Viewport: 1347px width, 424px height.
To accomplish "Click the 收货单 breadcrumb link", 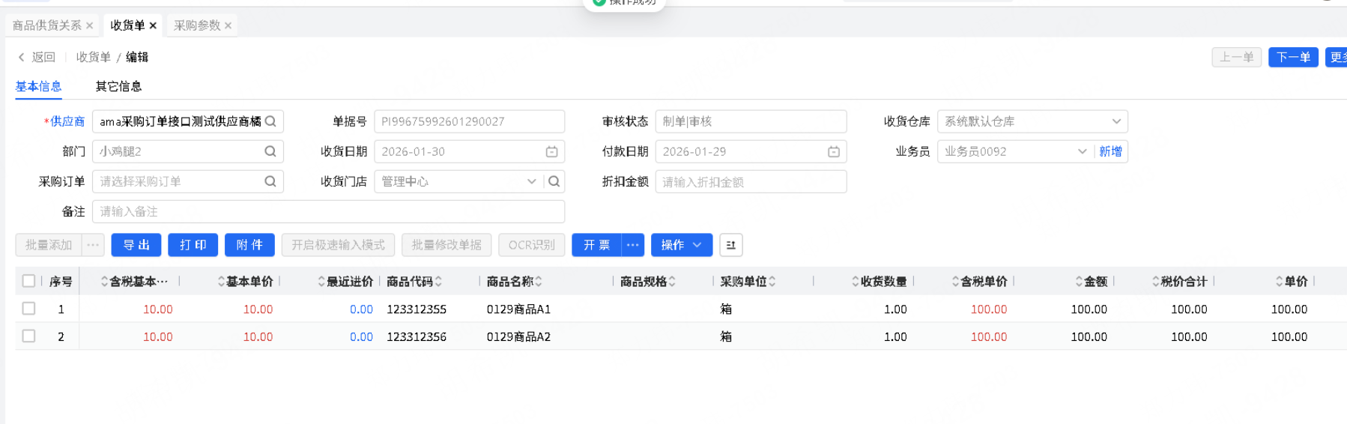I will (94, 57).
